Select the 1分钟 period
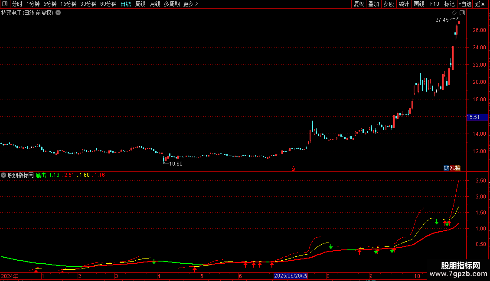The height and width of the screenshot is (281, 490). (33, 4)
